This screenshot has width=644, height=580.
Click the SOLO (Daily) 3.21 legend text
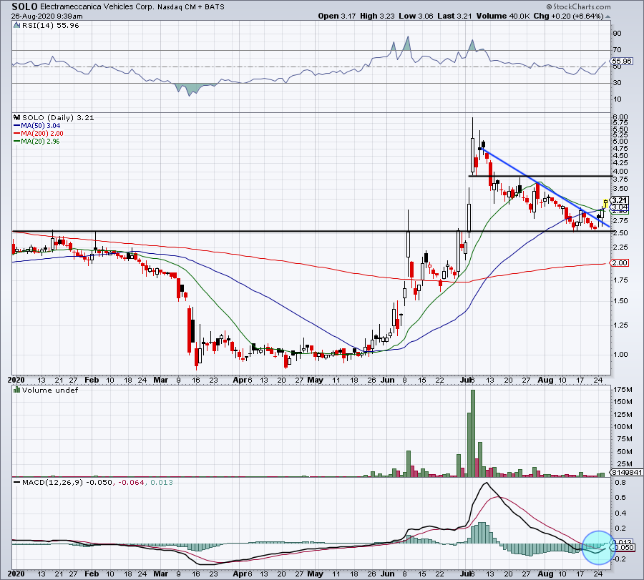(58, 117)
